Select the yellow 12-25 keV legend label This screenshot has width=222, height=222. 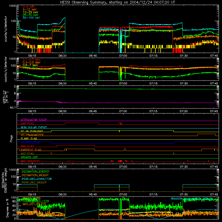coord(31,12)
